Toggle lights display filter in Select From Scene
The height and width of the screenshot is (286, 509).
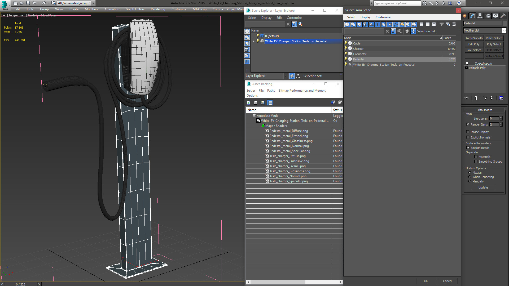(359, 24)
